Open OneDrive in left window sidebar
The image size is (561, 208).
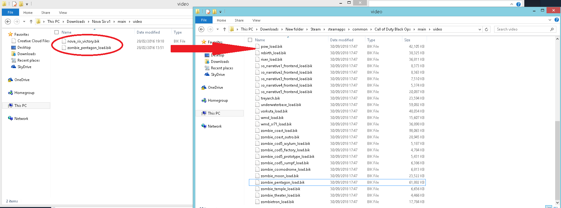[22, 80]
